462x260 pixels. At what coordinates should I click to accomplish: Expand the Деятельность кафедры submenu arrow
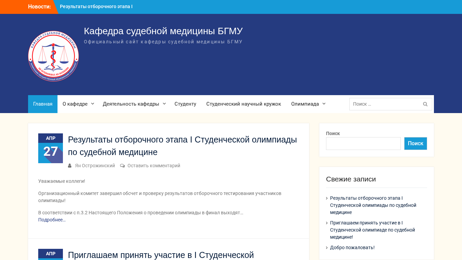pos(164,104)
